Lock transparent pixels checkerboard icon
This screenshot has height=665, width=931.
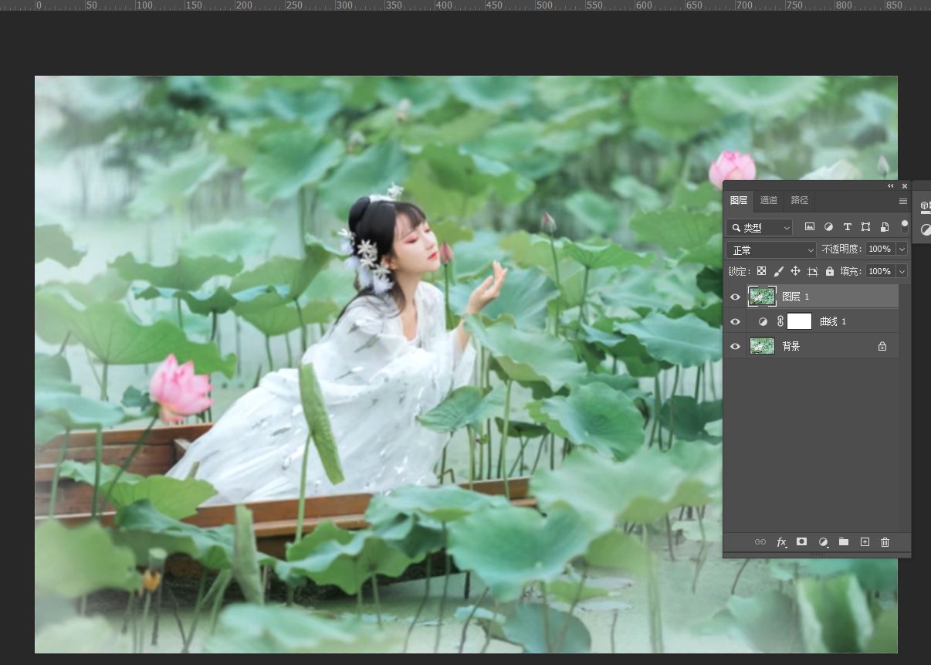761,271
